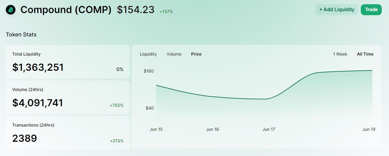Set chart range to All Time
Viewport: 389px width, 156px height.
[x=365, y=54]
